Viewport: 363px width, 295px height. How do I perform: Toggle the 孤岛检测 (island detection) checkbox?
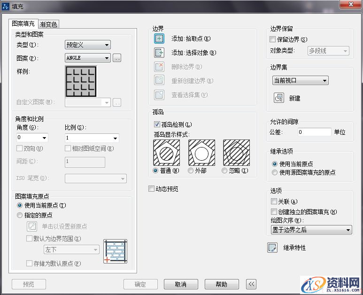tap(157, 124)
